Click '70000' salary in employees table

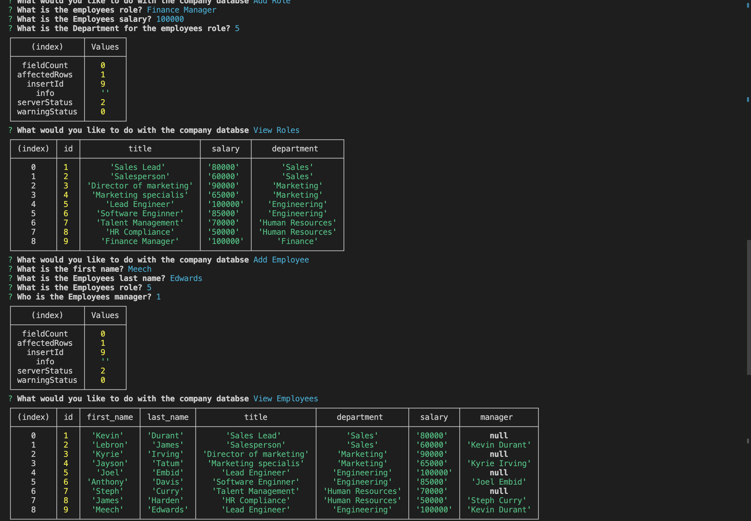coord(432,491)
